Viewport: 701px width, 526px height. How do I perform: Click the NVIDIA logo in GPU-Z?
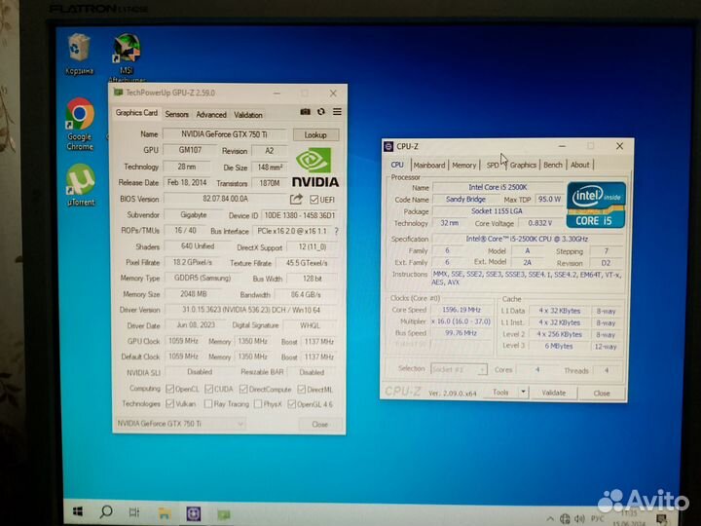(315, 168)
